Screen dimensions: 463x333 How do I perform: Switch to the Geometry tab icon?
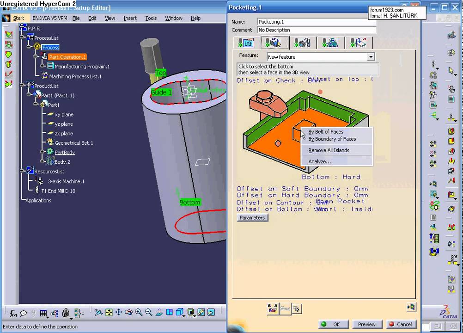pos(274,43)
